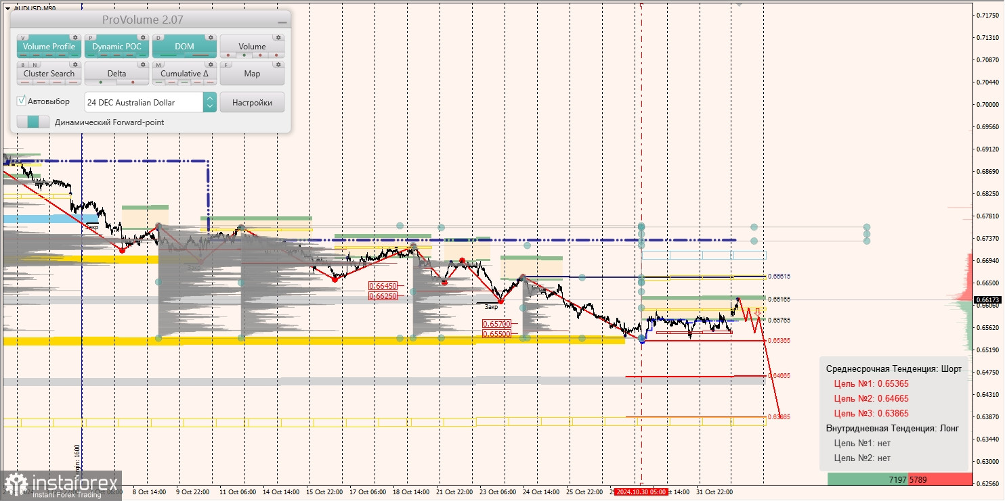Switch the Динамический Forward-point toggle
Screen dimensions: 1005x501
(x=33, y=122)
